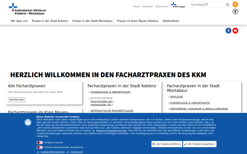Open the Stellenbörse menu item
247x154 pixels.
tap(171, 21)
